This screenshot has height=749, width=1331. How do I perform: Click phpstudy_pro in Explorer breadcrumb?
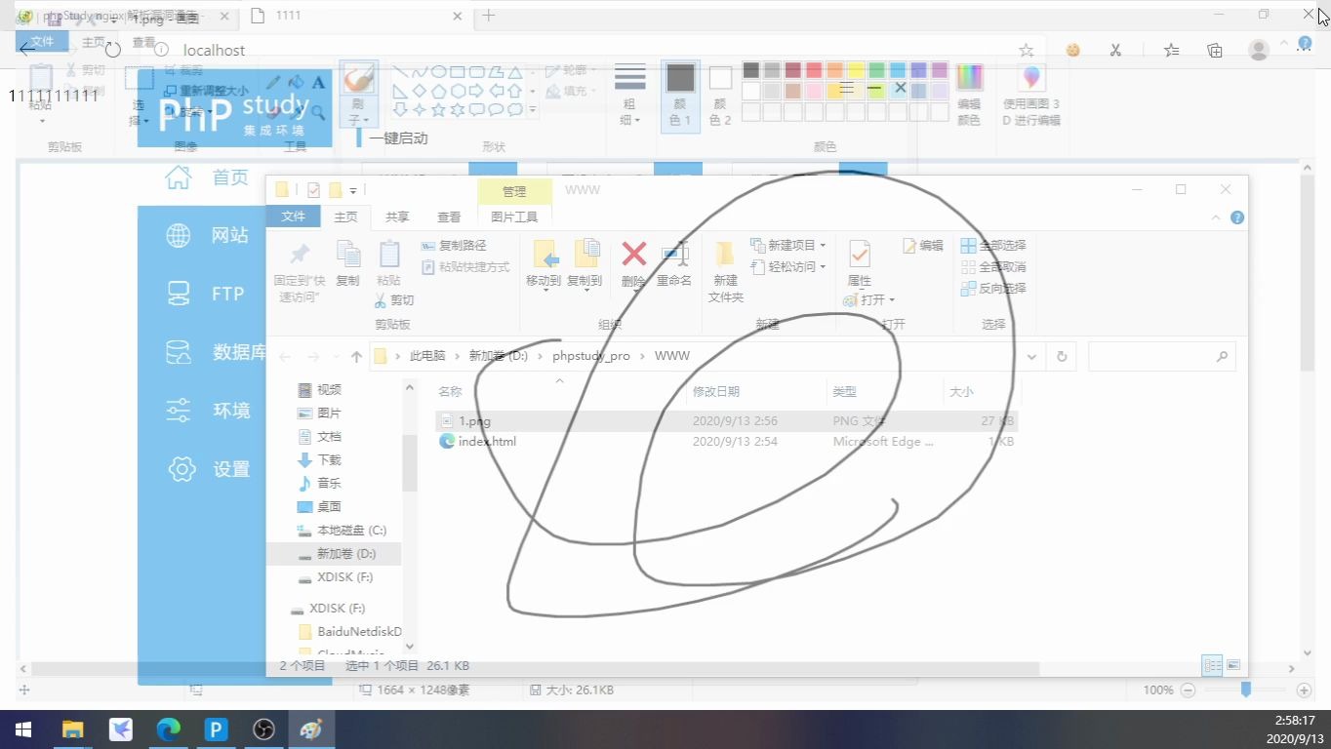591,356
